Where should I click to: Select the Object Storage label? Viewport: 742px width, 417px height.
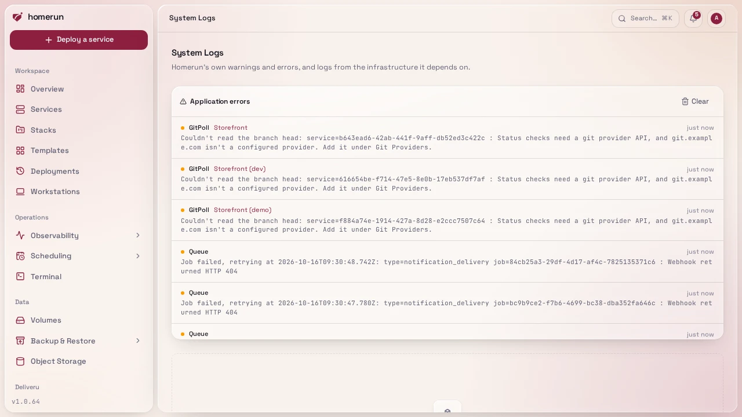59,361
